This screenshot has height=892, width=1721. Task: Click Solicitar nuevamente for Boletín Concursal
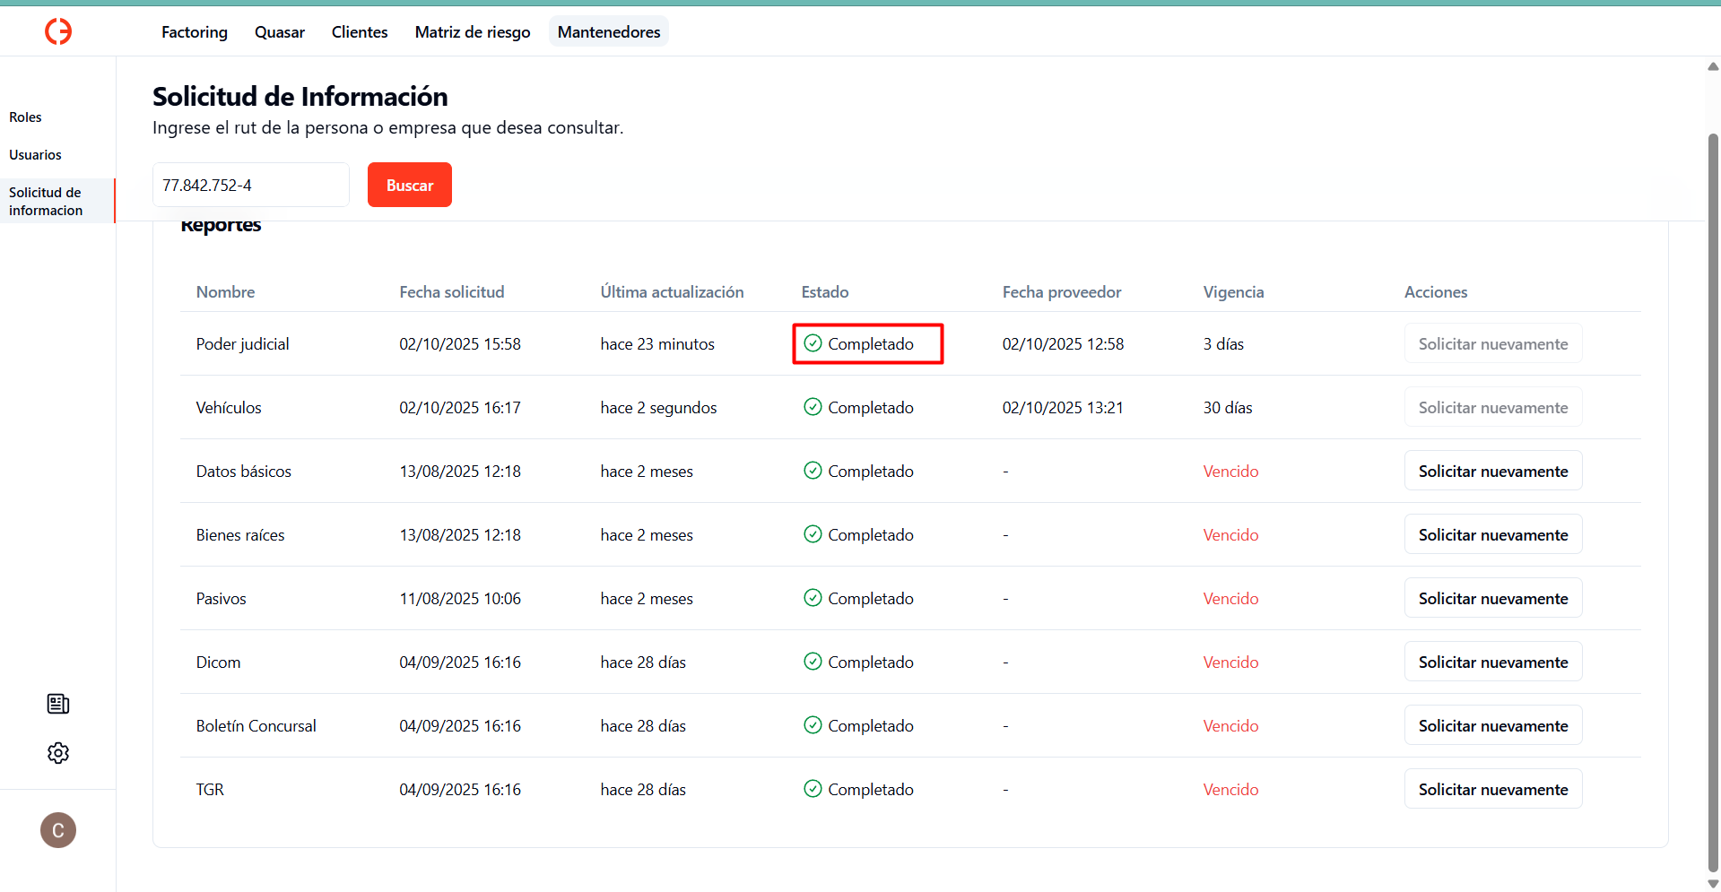pos(1492,726)
